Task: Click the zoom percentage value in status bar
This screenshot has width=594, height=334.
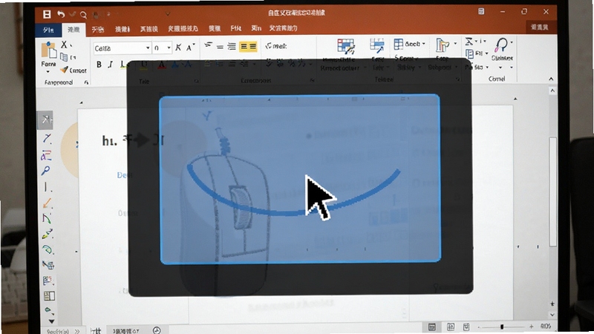Action: (546, 326)
